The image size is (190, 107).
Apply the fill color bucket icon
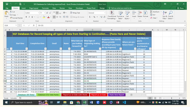click(44, 17)
